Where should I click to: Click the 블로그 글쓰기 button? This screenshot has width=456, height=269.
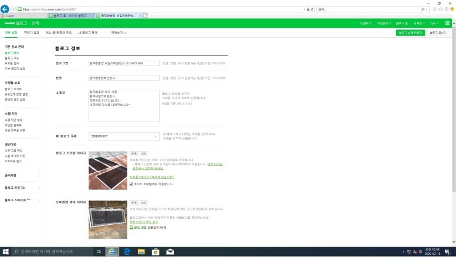point(438,32)
